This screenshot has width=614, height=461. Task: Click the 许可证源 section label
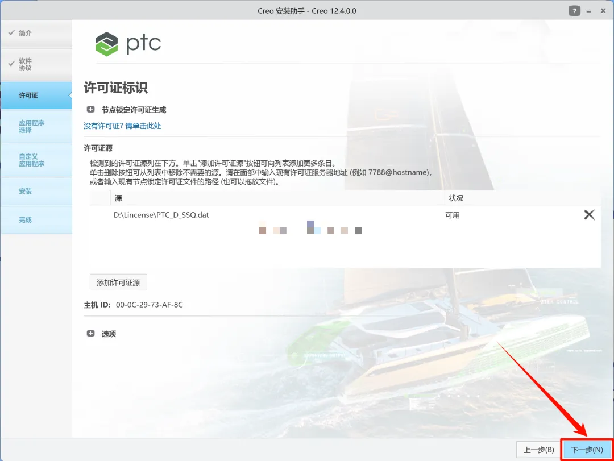(98, 148)
